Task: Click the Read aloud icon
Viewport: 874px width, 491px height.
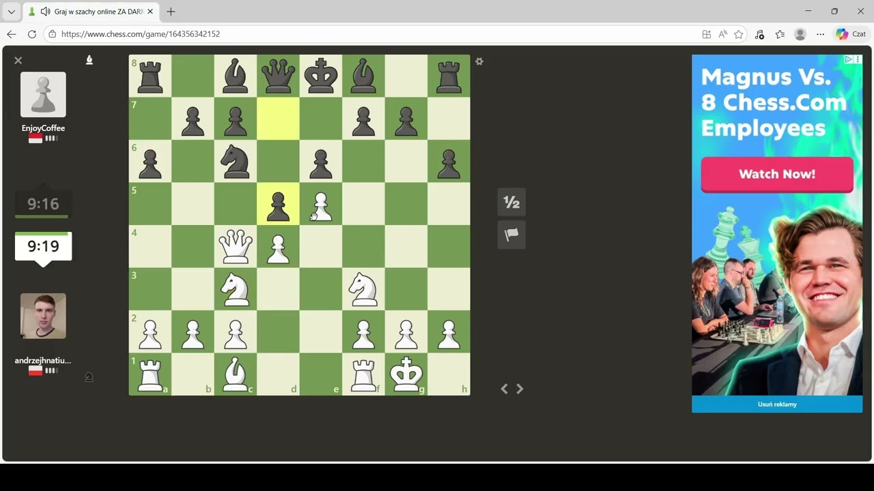Action: click(x=722, y=34)
